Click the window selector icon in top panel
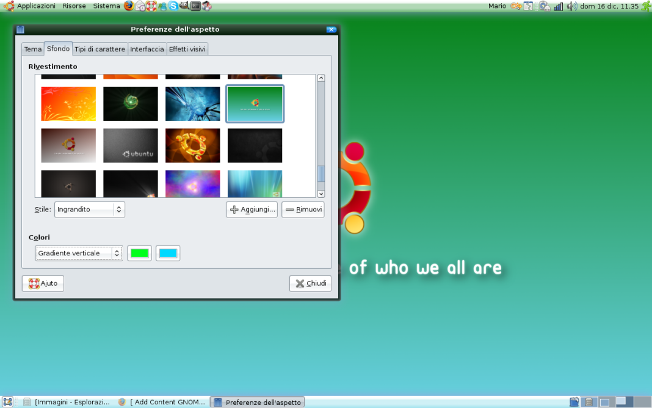The width and height of the screenshot is (652, 408). pyautogui.click(x=529, y=6)
